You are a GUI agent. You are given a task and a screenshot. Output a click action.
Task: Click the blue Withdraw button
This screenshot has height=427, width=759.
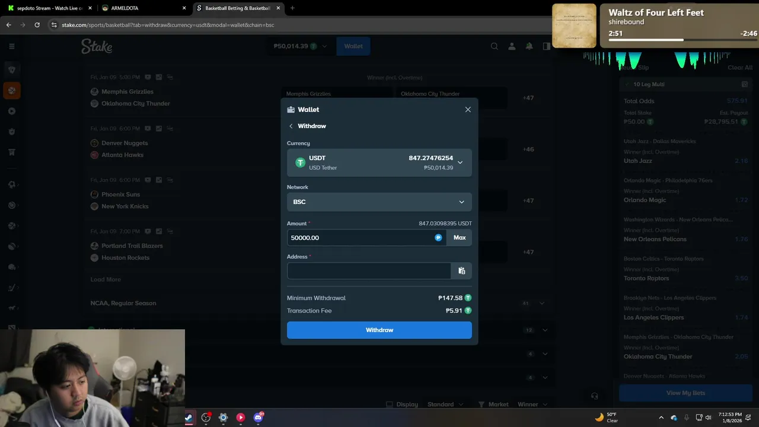[379, 330]
